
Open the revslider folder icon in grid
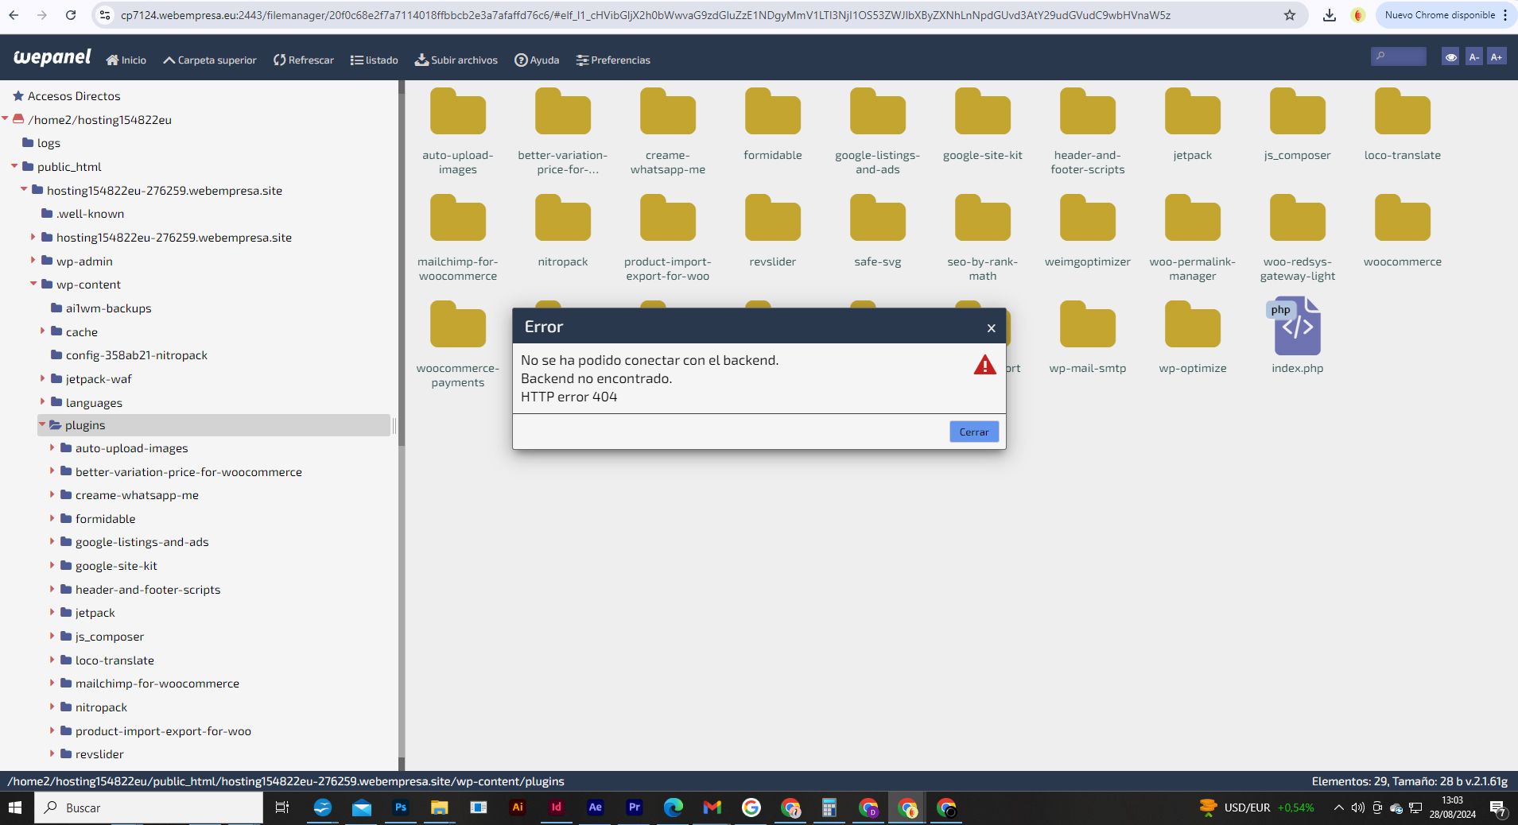pos(773,218)
